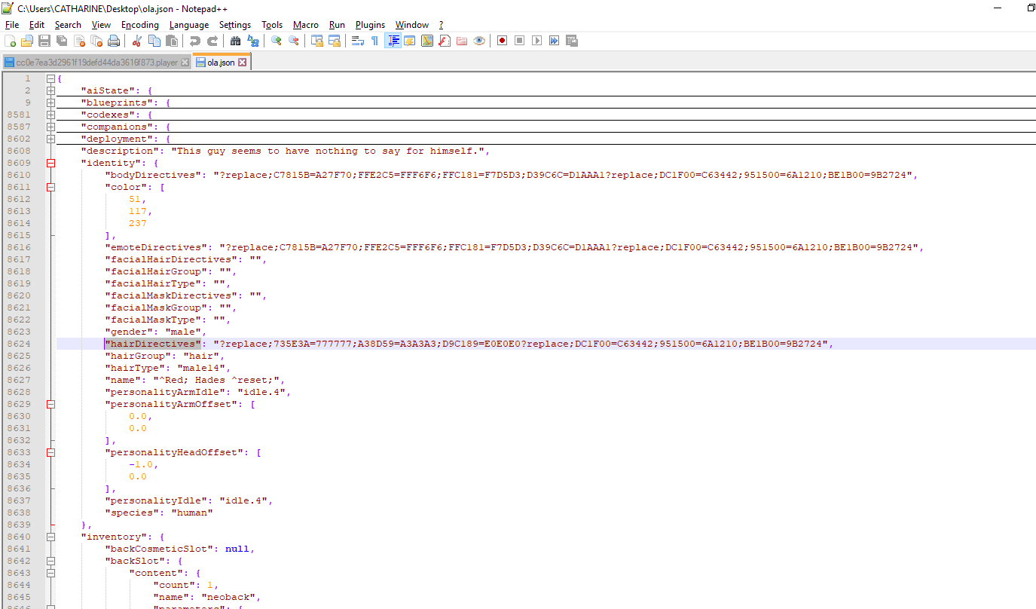1036x609 pixels.
Task: Open the Search menu
Action: [x=68, y=25]
